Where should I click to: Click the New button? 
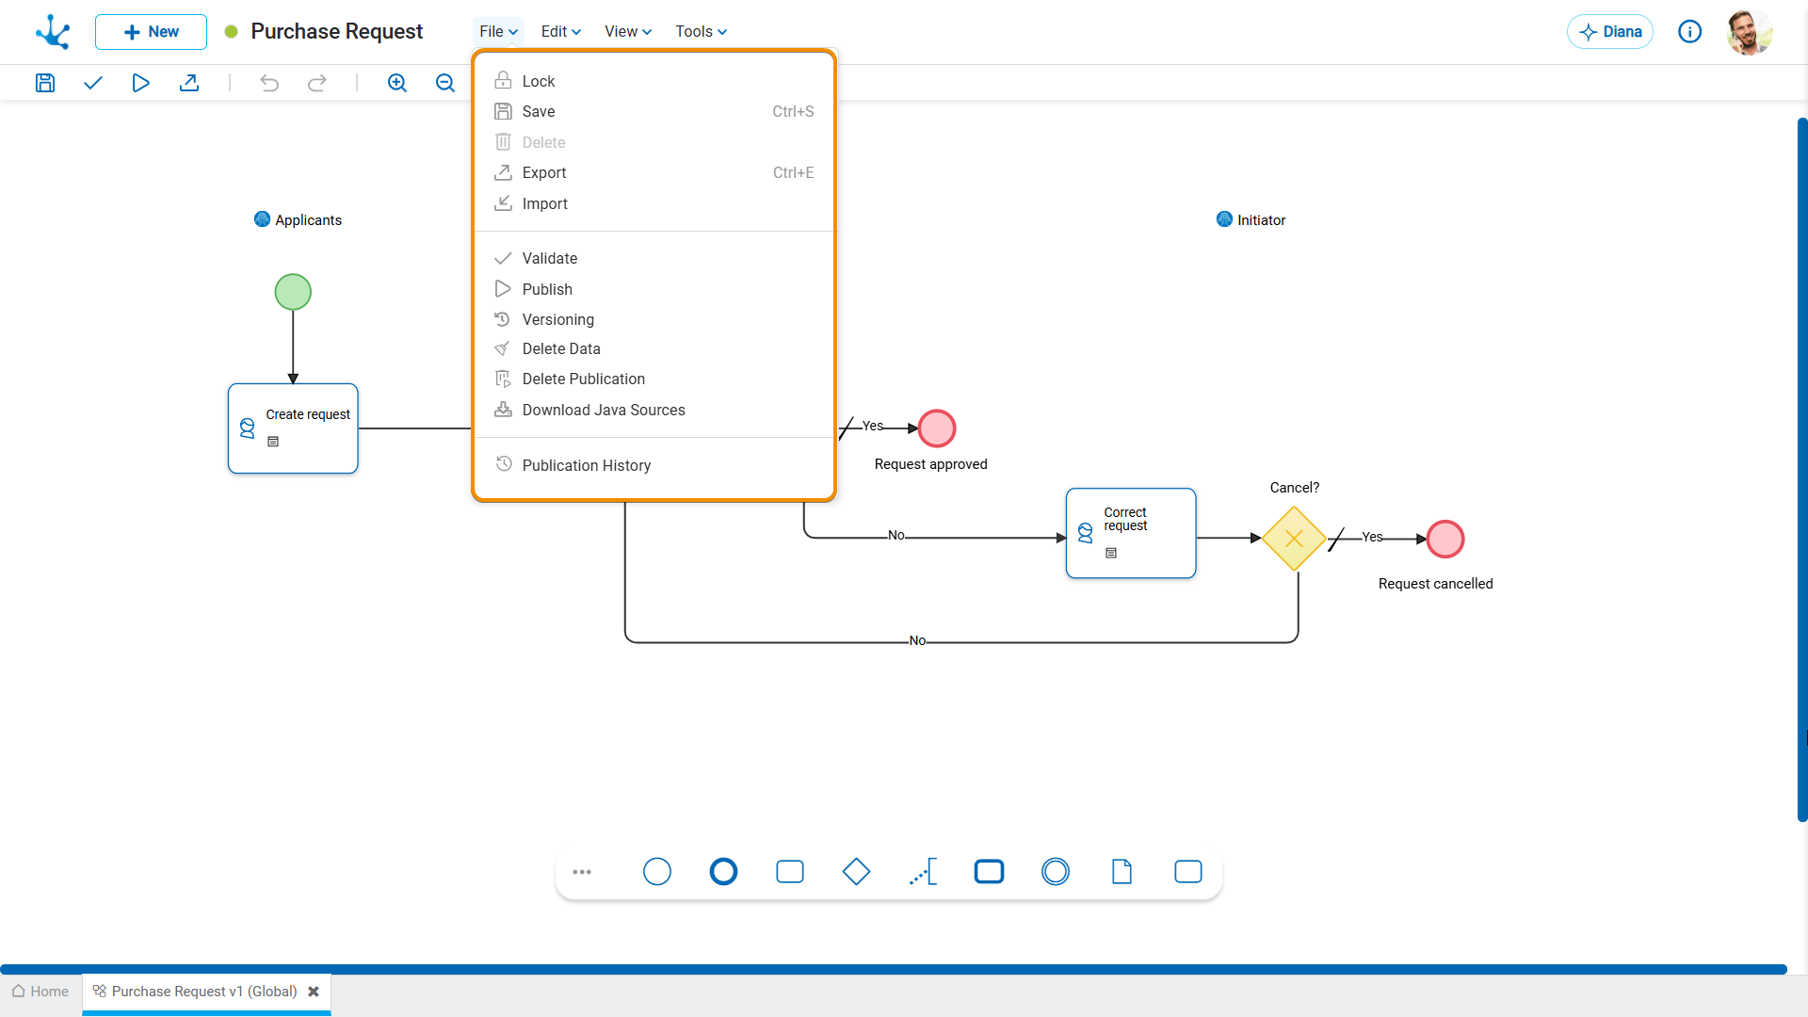click(x=151, y=32)
